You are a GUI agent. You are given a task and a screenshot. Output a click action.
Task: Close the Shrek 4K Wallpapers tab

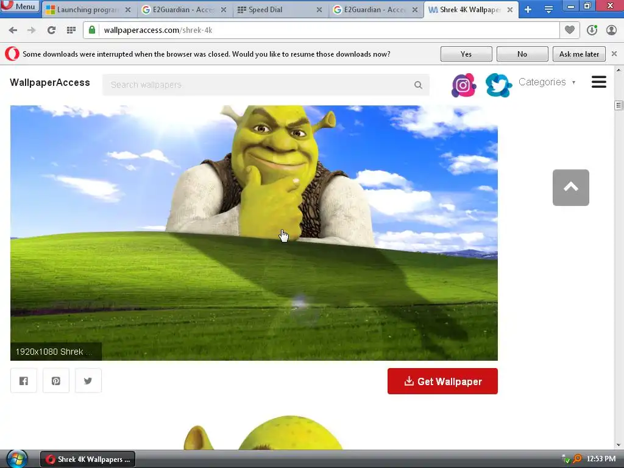[x=510, y=10]
